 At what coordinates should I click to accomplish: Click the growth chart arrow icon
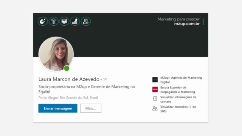click(75, 21)
